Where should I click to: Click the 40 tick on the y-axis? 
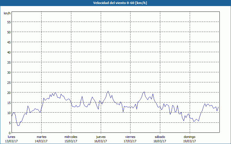[9, 52]
